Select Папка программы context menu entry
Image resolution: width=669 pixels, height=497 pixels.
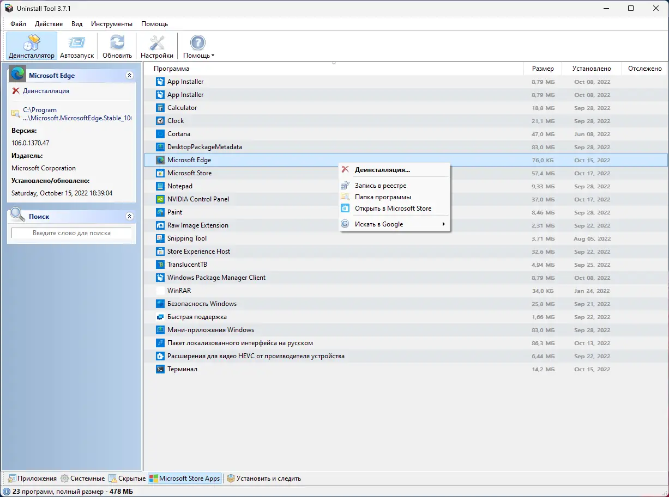395,197
